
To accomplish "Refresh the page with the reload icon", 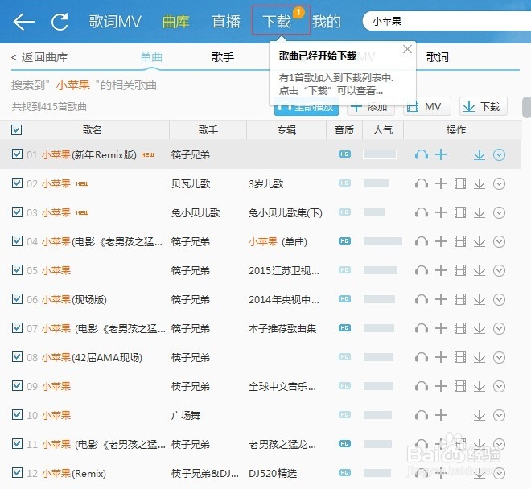I will [x=60, y=22].
